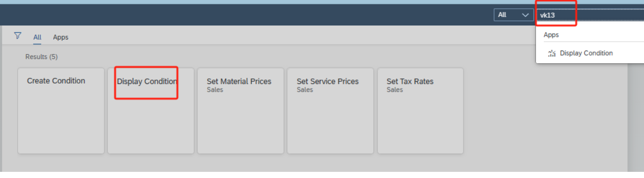Image resolution: width=644 pixels, height=178 pixels.
Task: Click Sales subtitle under Set Service Prices
Action: [x=305, y=90]
